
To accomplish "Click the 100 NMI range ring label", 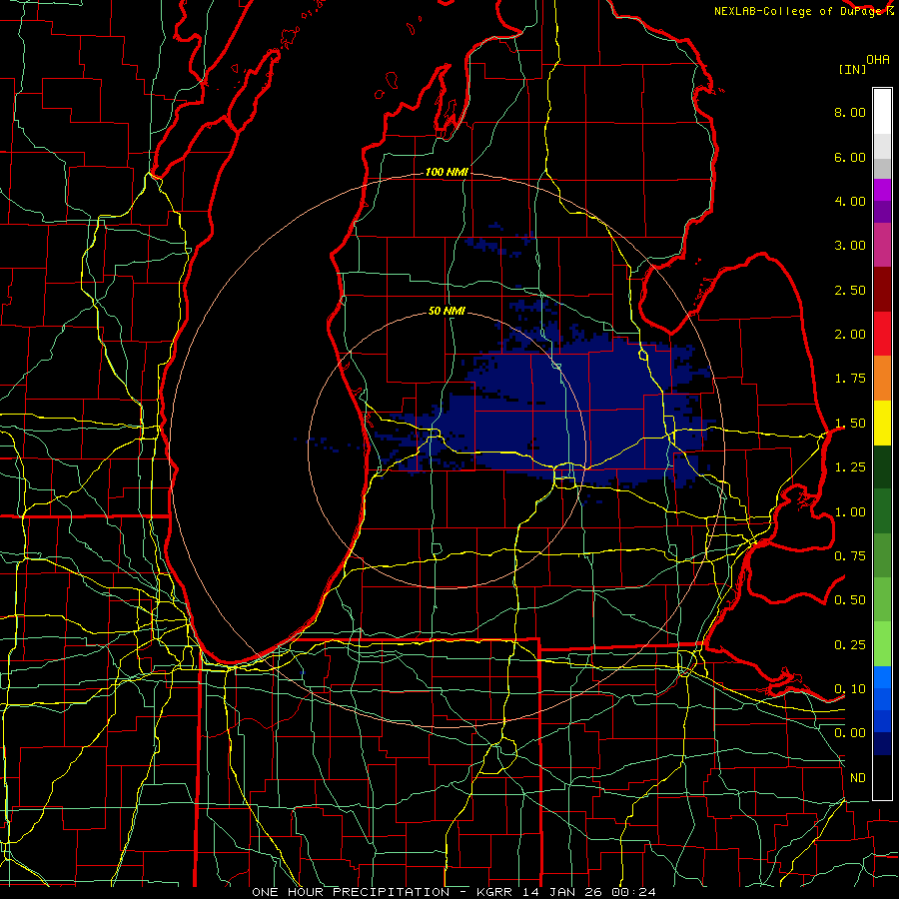I will pos(447,172).
